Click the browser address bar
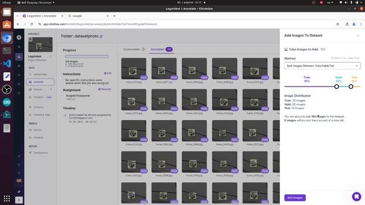The image size is (365, 205). coord(186,24)
